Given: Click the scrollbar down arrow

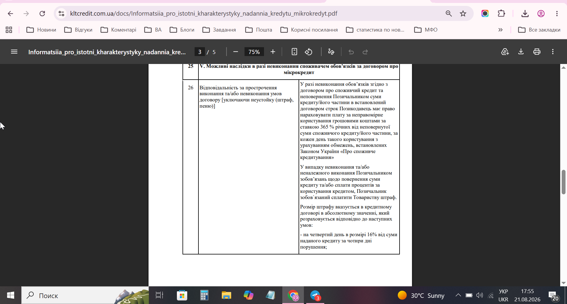Looking at the screenshot, I should click(x=563, y=283).
